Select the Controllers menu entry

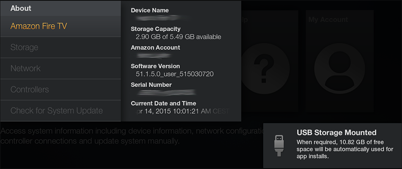coord(60,89)
